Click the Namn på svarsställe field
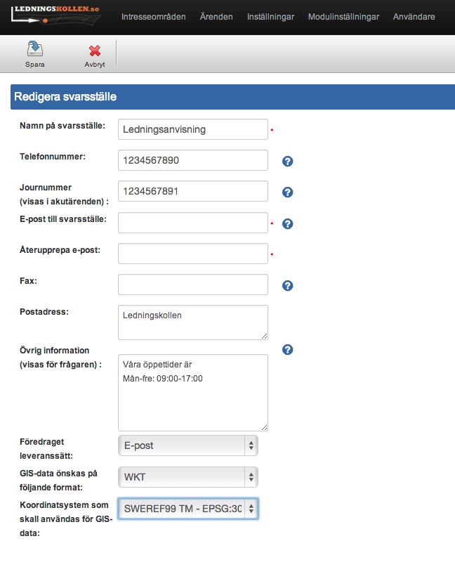Screen dimensions: 455x574 click(x=193, y=129)
